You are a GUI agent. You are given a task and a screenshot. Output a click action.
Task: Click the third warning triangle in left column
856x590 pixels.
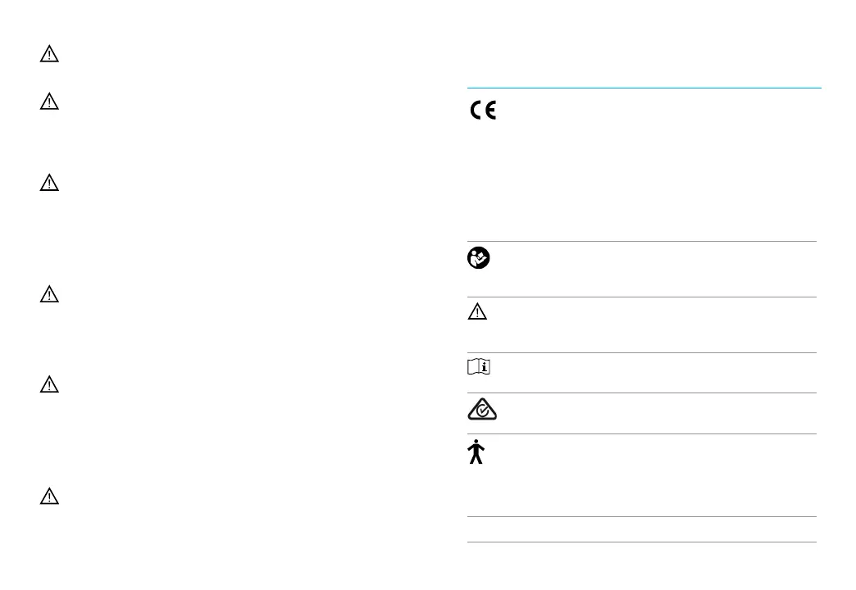coord(49,183)
